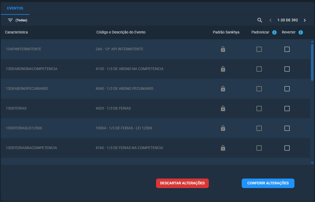Click the 1-20 DE 392 page indicator
The height and width of the screenshot is (202, 315).
[x=288, y=20]
